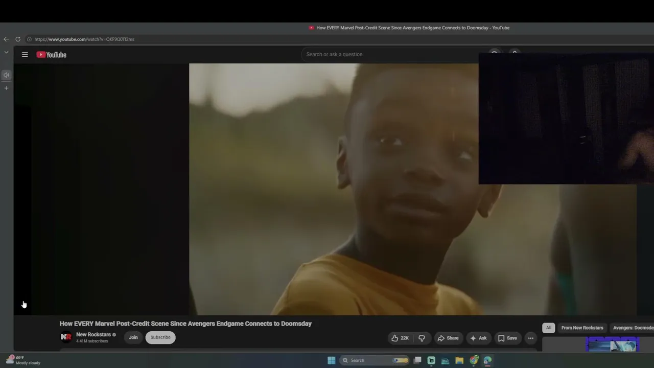The height and width of the screenshot is (368, 654).
Task: Select the 'From New Rockstars' chip
Action: [582, 328]
